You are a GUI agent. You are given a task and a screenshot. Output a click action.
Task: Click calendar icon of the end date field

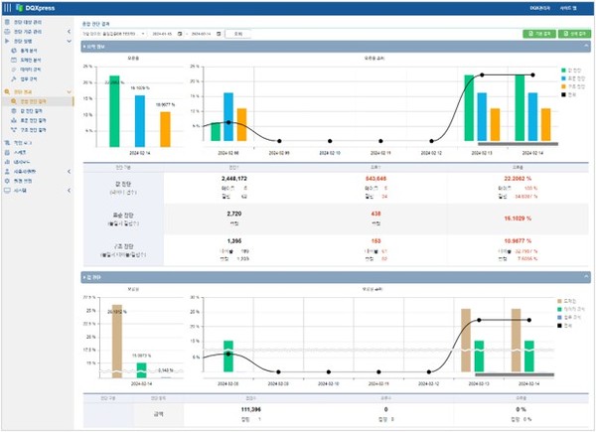(218, 33)
